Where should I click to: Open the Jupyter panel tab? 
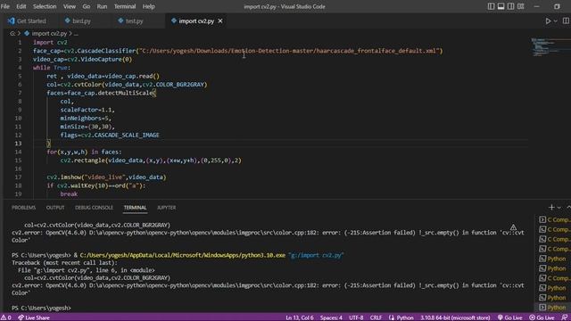[x=167, y=208]
